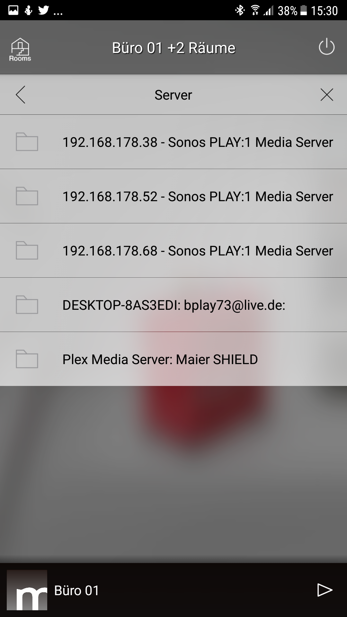Browse 192.168.178.68 - Sonos PLAY:1 Media Server
Image resolution: width=347 pixels, height=617 pixels.
click(198, 251)
